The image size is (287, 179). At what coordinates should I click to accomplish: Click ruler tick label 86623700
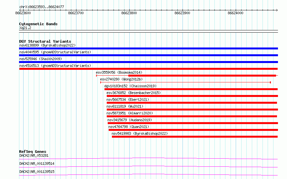pyautogui.click(x=76, y=13)
